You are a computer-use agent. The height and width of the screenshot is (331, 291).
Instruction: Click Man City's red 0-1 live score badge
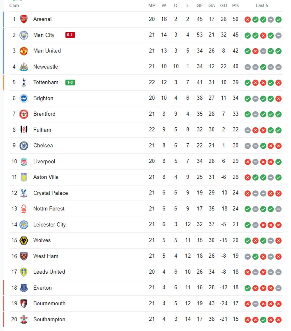tap(70, 35)
